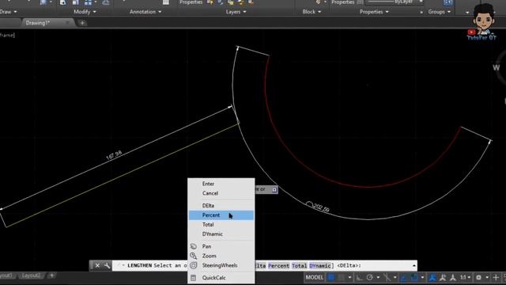Switch to the Drawing1* file tab
The height and width of the screenshot is (285, 506).
pos(38,23)
